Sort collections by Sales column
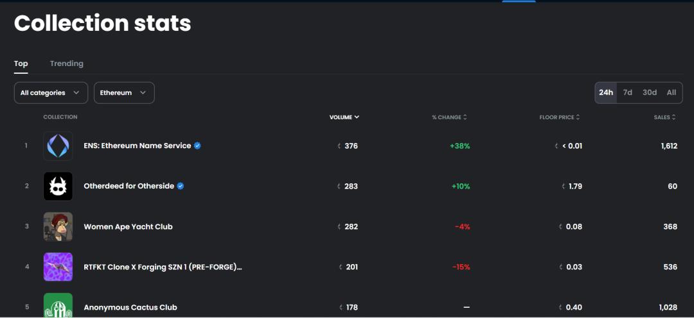This screenshot has width=694, height=318. click(x=664, y=117)
